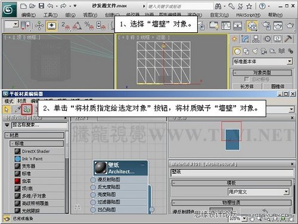Screen dimensions: 298x224
Task: Click the New file icon
Action: (23, 6)
